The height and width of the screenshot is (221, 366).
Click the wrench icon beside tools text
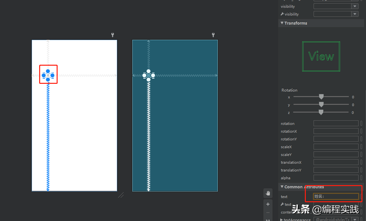[282, 204]
